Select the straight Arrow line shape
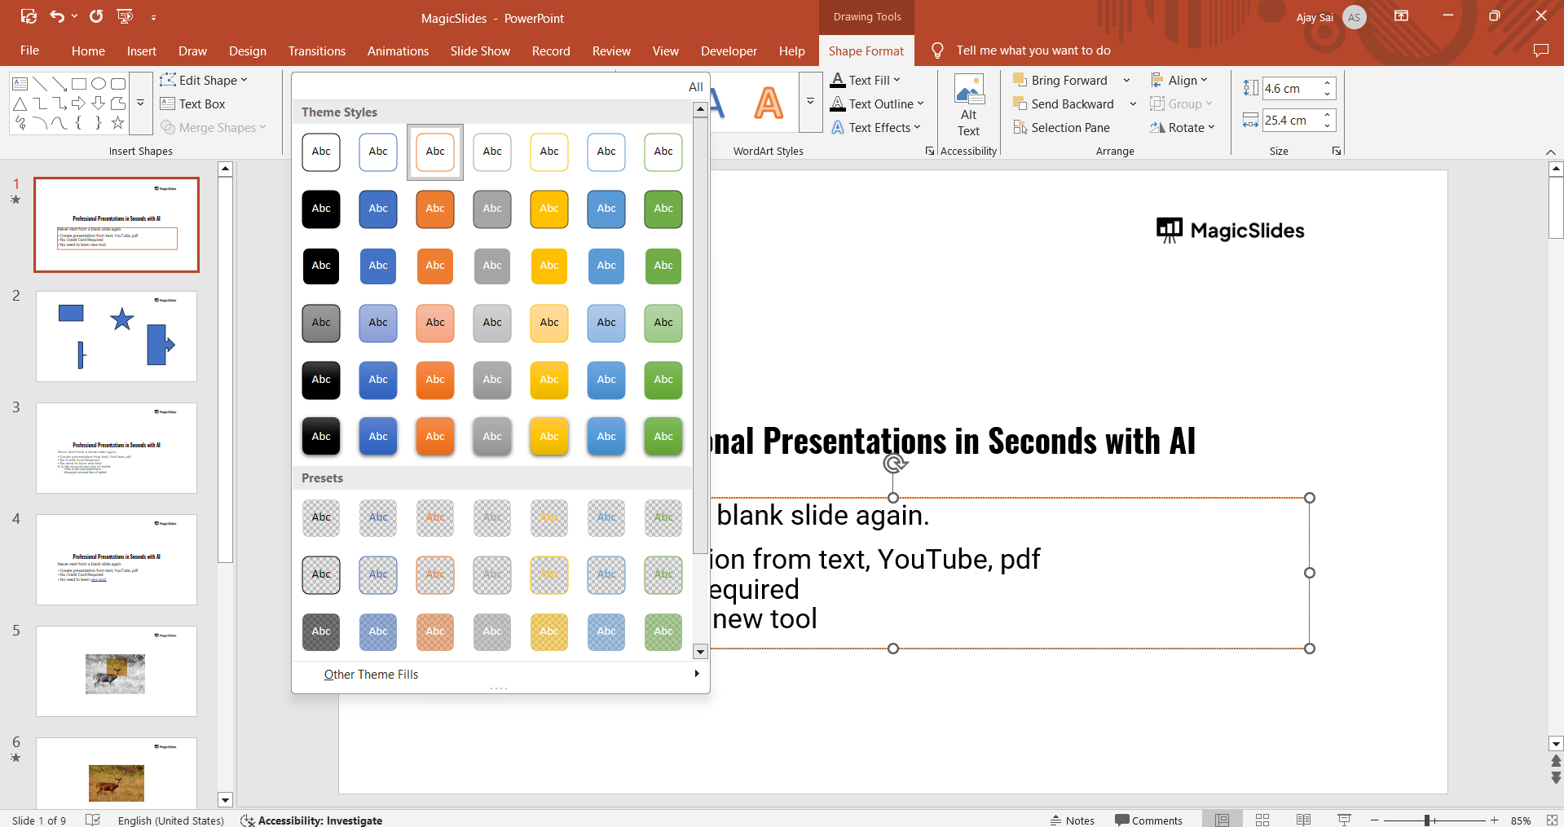 coord(59,84)
